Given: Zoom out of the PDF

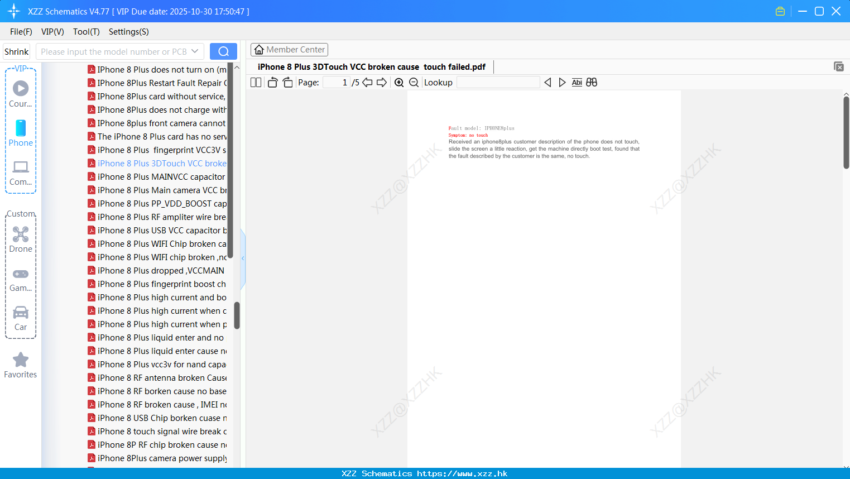Looking at the screenshot, I should pos(414,83).
